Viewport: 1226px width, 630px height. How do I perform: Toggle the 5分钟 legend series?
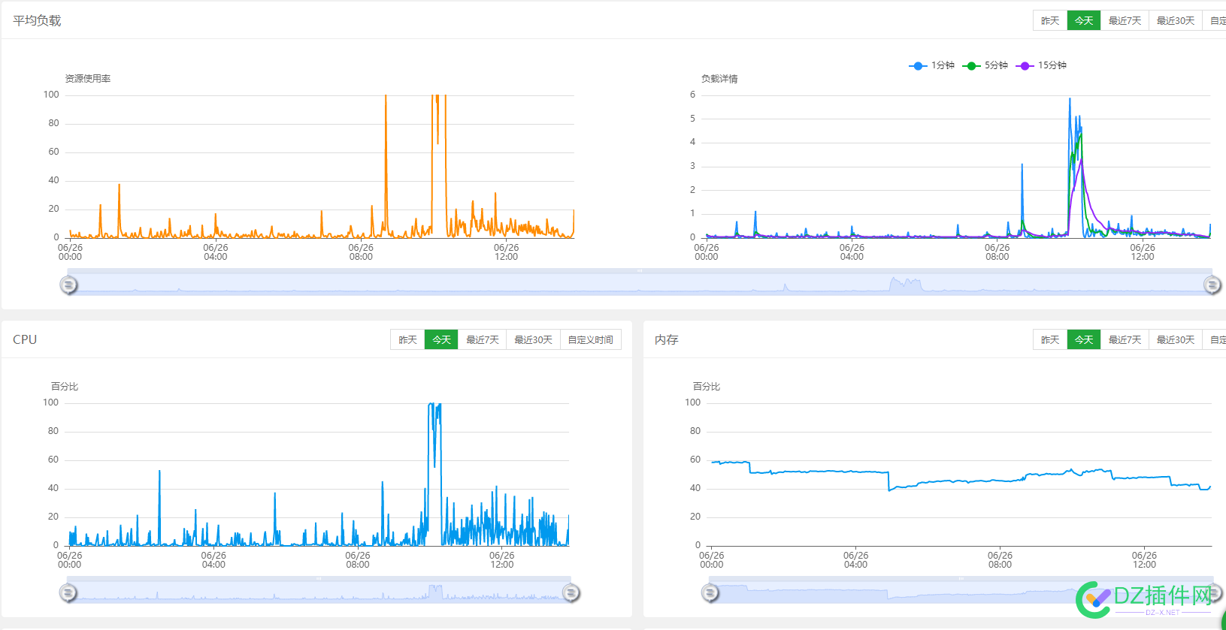pyautogui.click(x=985, y=66)
